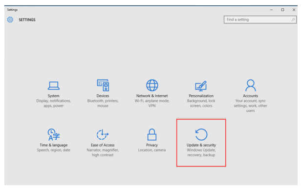Viewport: 302px width, 190px height.
Task: Click the Settings gear icon
Action: pyautogui.click(x=10, y=20)
